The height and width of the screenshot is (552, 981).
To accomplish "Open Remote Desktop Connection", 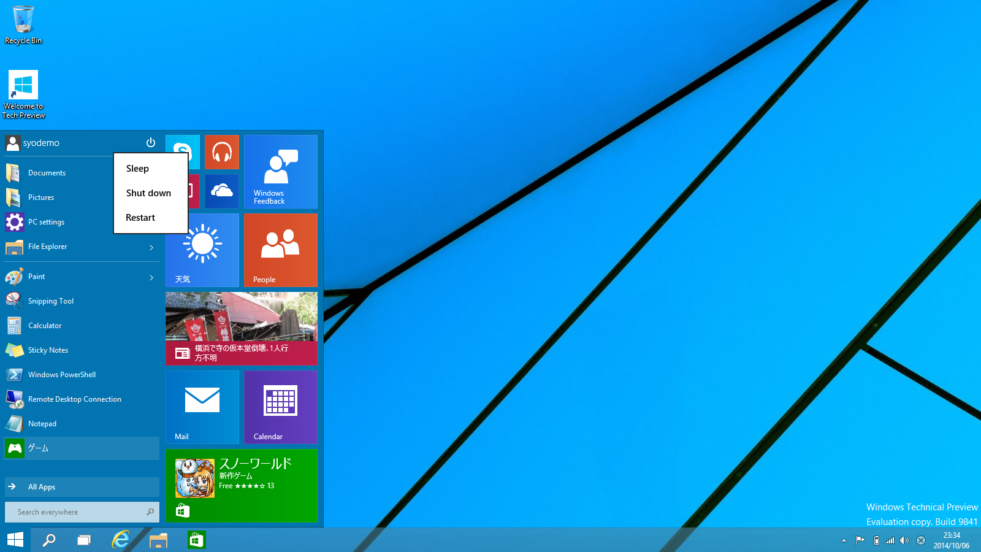I will pyautogui.click(x=82, y=399).
